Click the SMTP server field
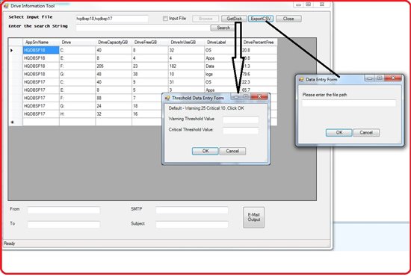This screenshot has height=277, width=411. click(192, 210)
